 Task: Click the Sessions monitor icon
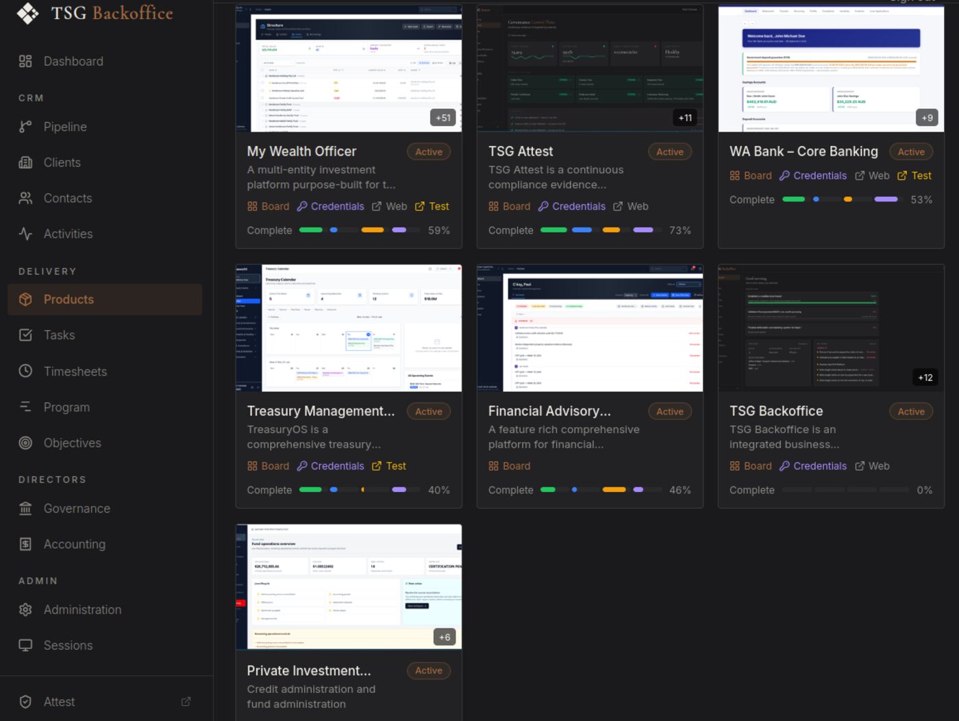pyautogui.click(x=25, y=645)
